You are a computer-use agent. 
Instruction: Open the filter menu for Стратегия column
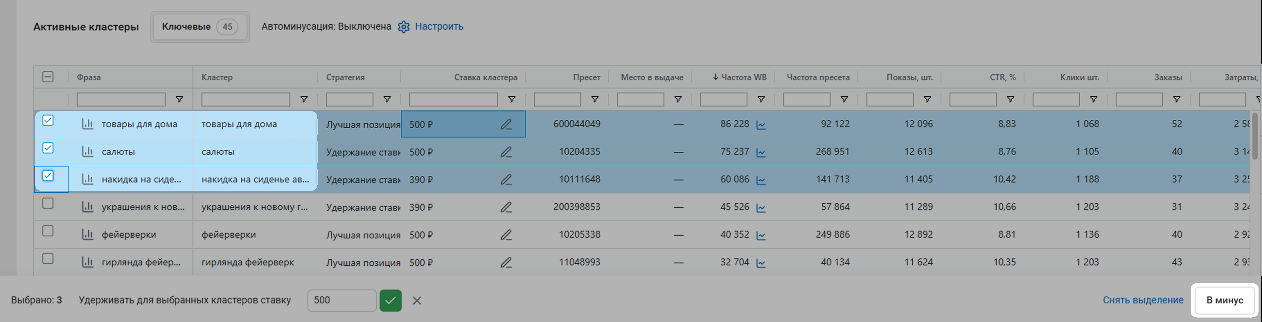386,100
